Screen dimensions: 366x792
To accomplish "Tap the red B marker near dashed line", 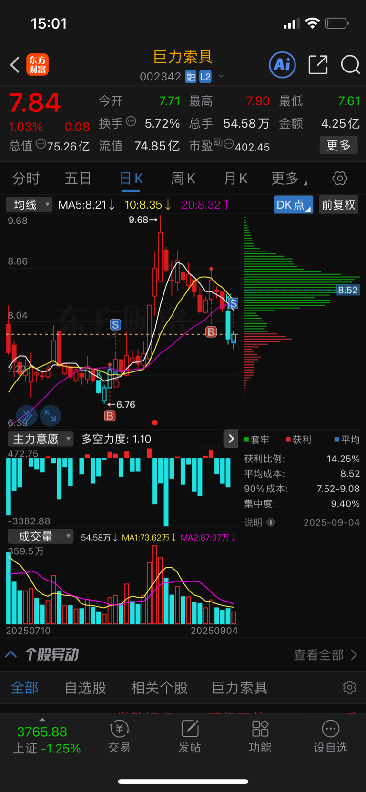I will click(211, 332).
